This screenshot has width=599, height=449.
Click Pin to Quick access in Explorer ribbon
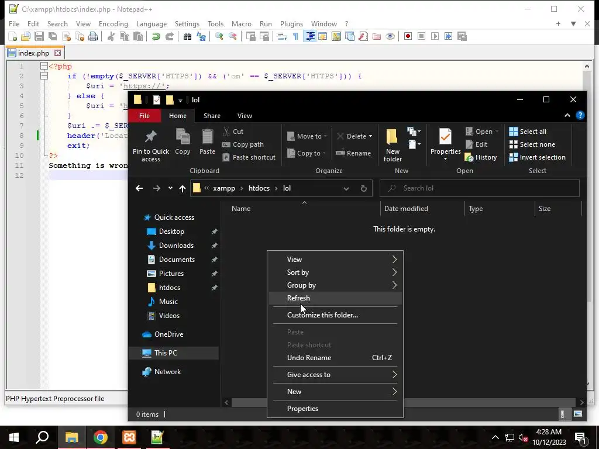[150, 146]
